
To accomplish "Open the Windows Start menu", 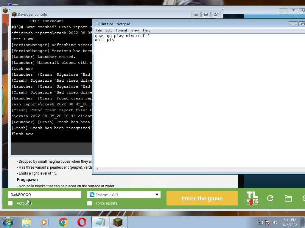I will point(8,222).
